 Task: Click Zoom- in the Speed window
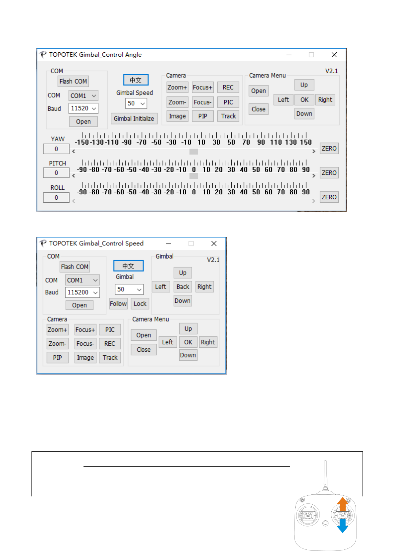(57, 344)
